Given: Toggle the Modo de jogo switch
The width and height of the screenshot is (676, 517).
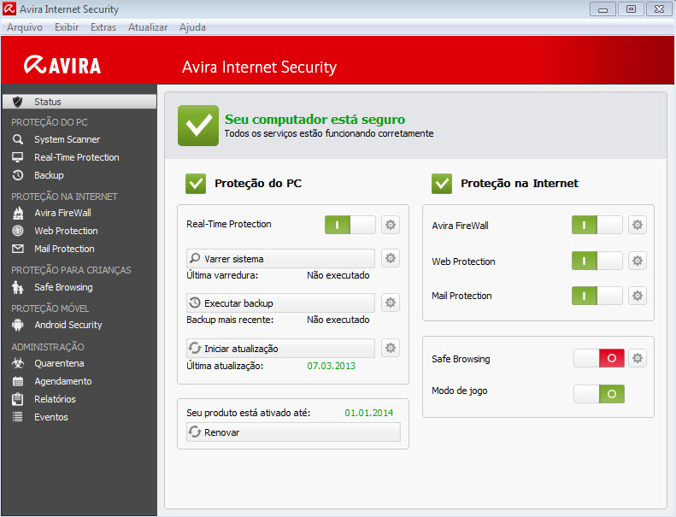Looking at the screenshot, I should pos(599,394).
